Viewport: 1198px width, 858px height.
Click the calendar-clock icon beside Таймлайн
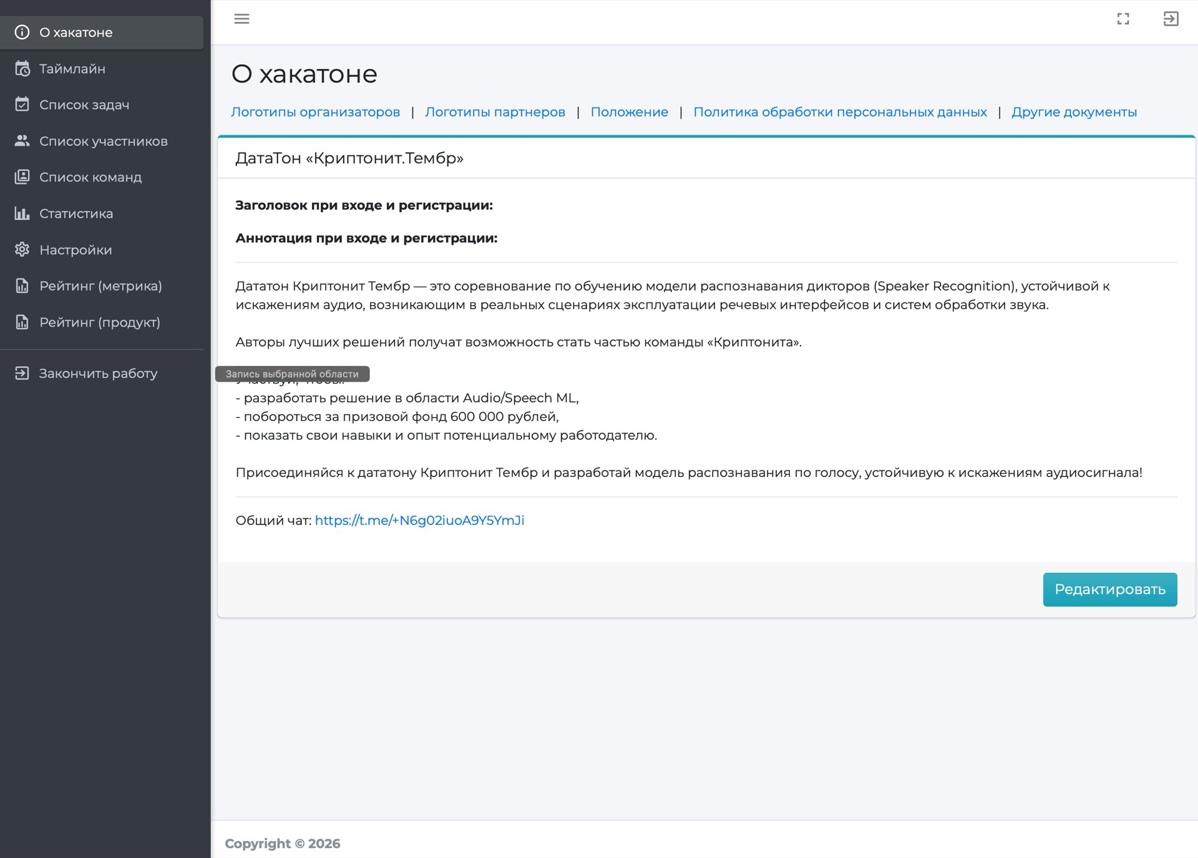pyautogui.click(x=22, y=69)
